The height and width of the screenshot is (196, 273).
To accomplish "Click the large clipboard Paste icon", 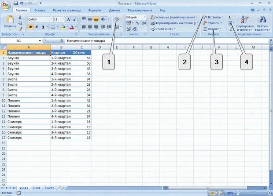I will tap(10, 19).
